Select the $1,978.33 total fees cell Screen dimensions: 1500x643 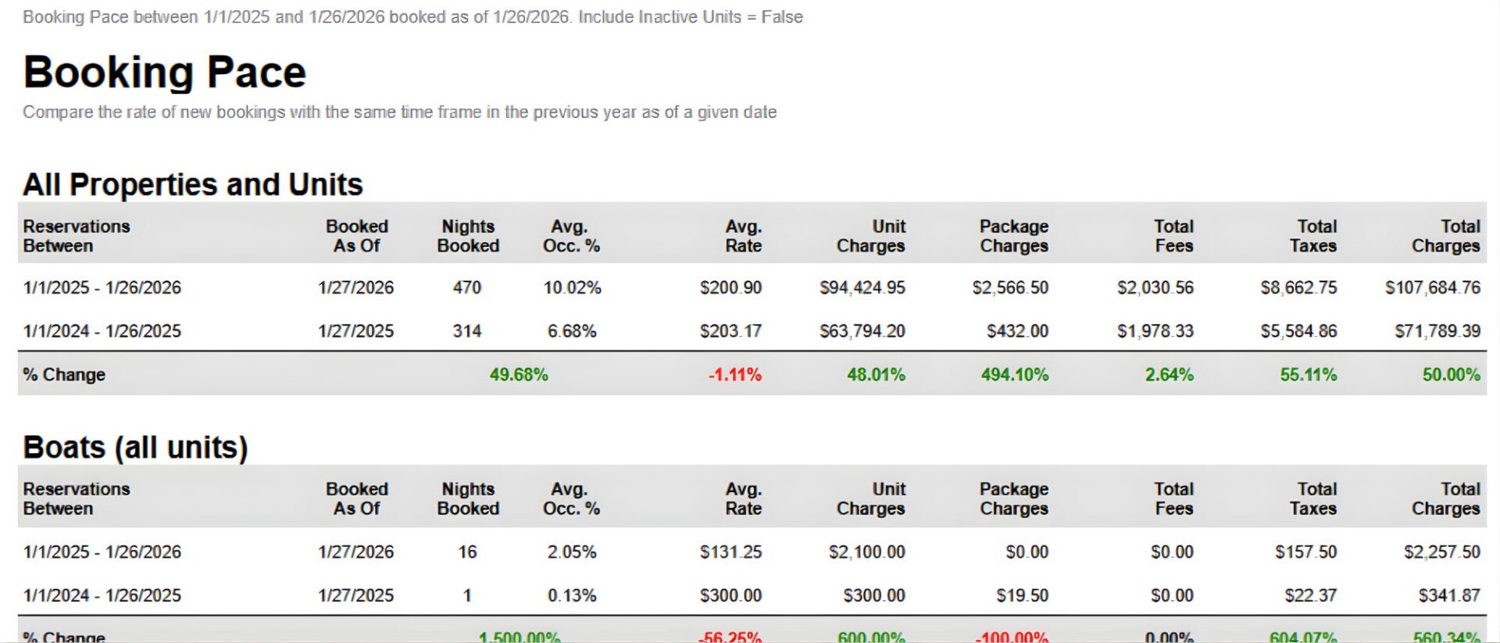tap(1155, 331)
